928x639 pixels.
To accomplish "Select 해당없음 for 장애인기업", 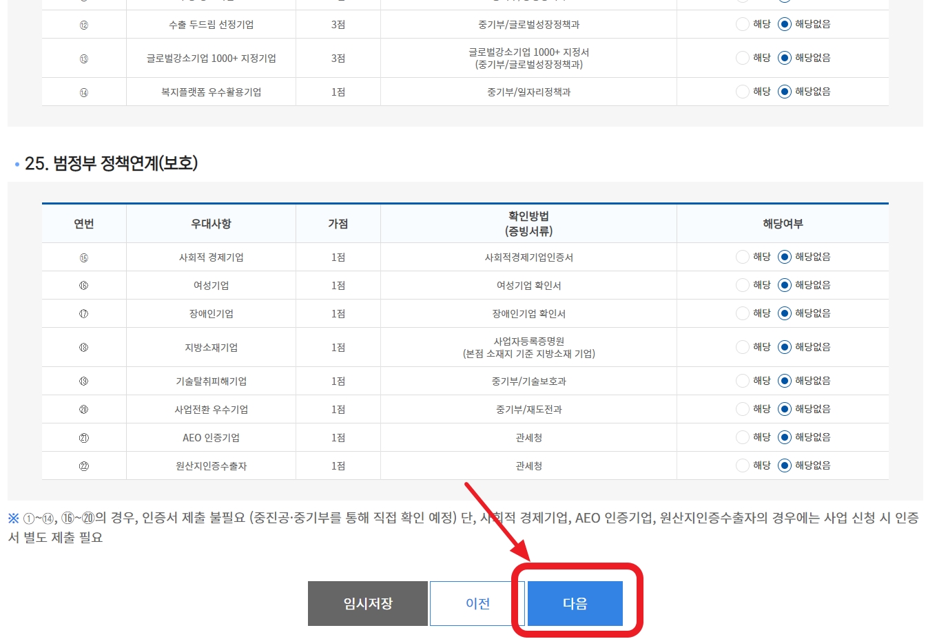I will click(784, 313).
